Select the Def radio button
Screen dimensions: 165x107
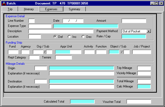pos(55,37)
